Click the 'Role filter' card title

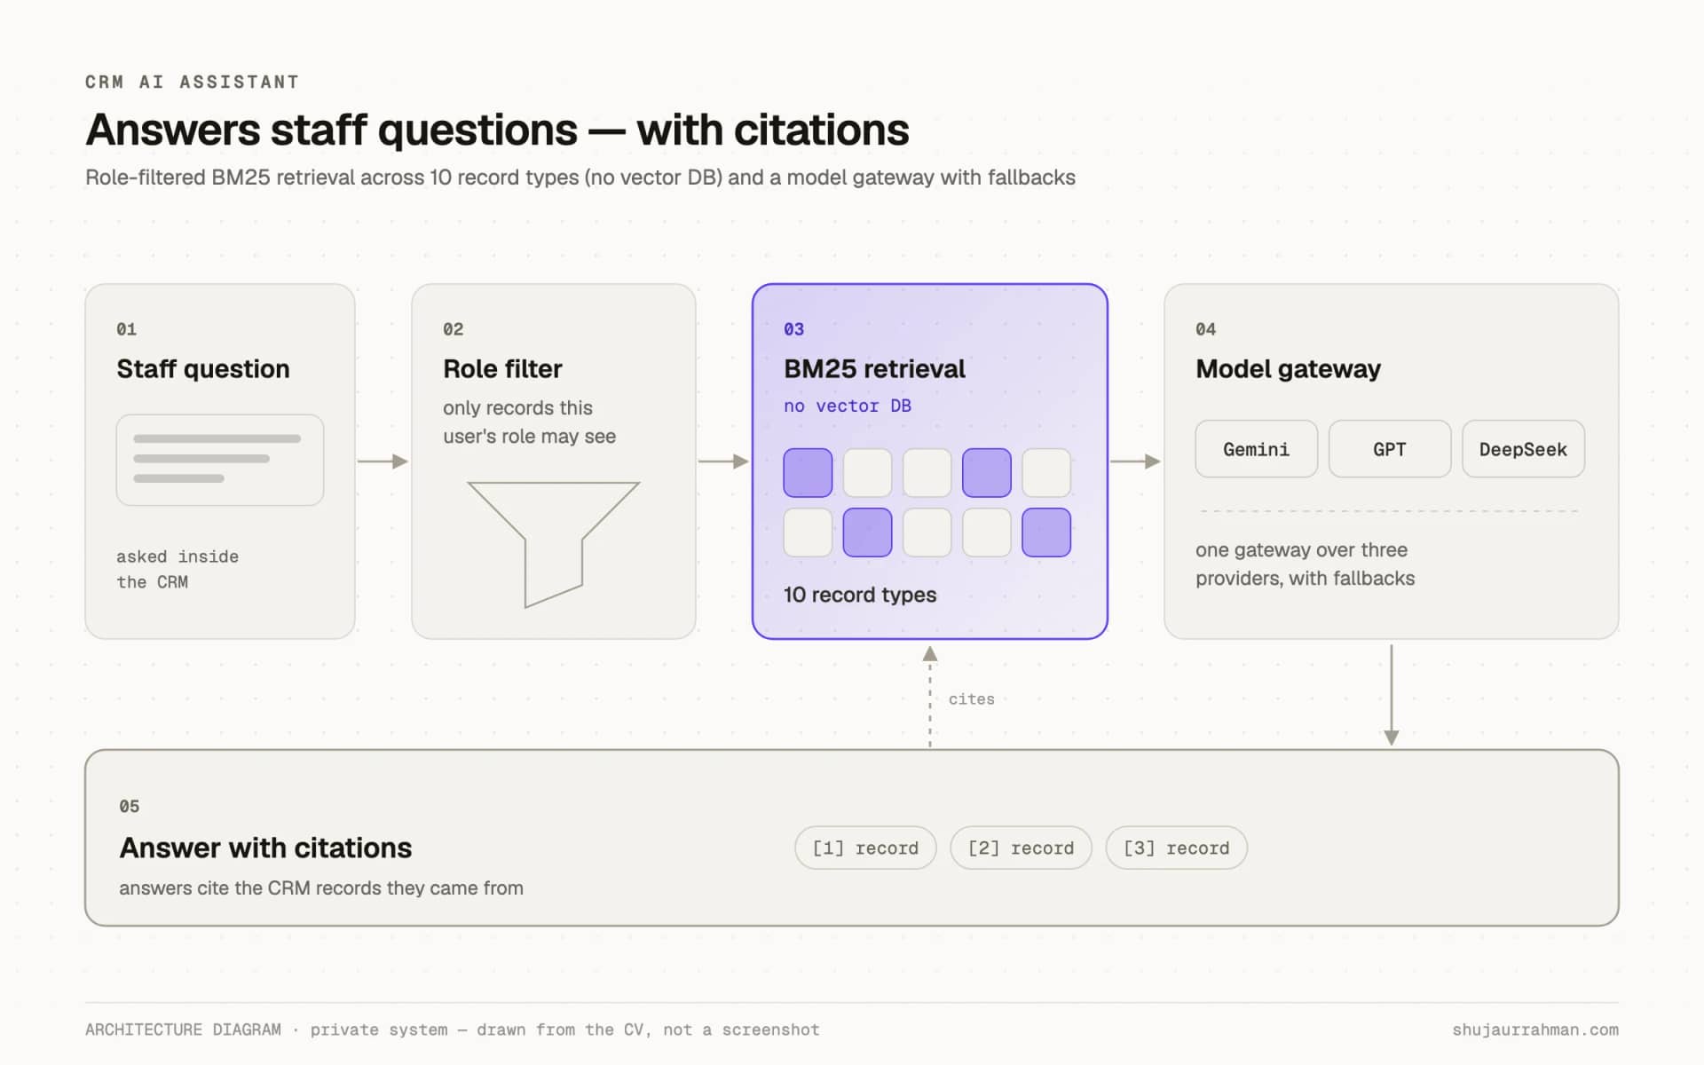[502, 368]
